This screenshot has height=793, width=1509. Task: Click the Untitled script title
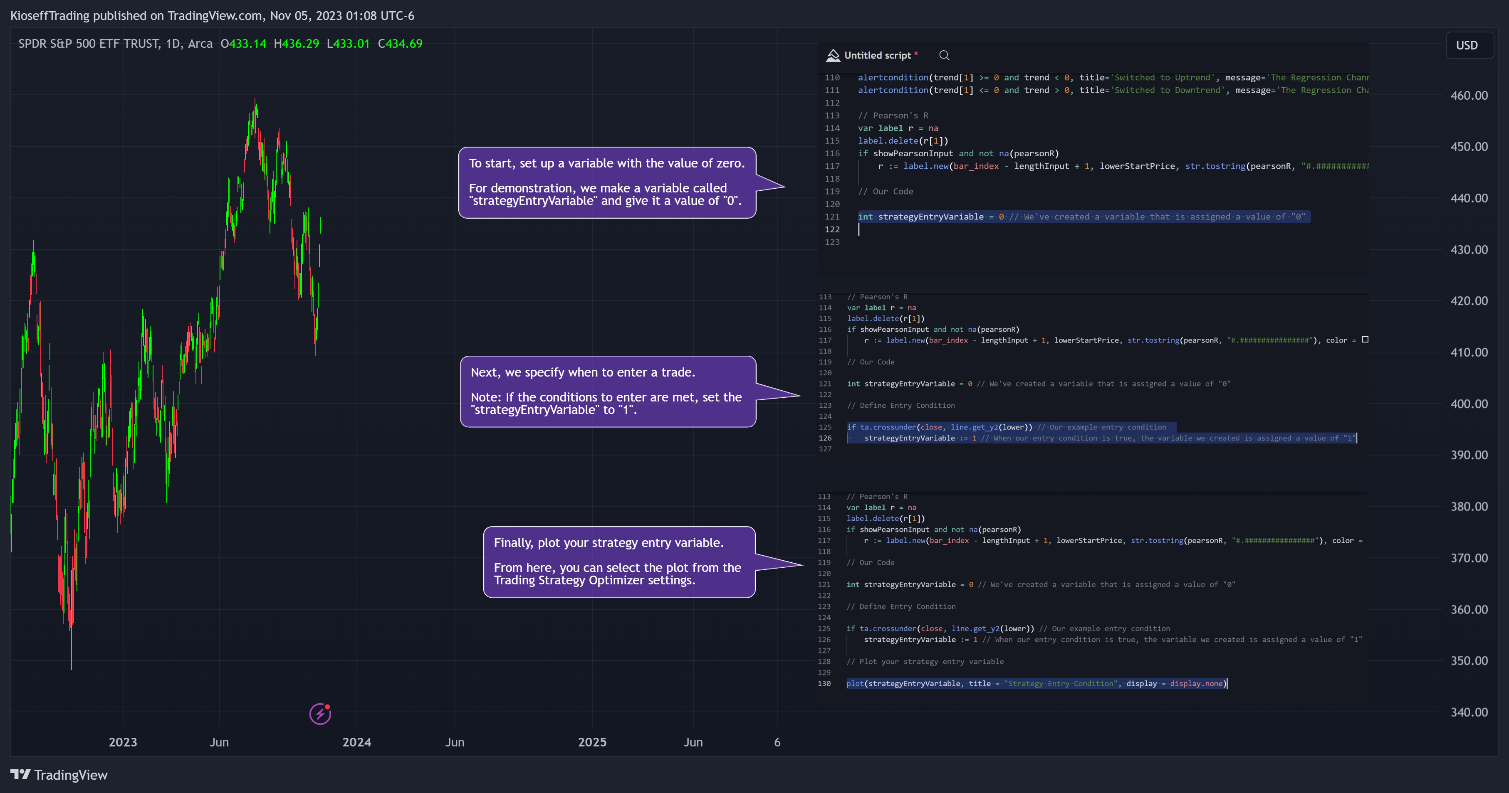(878, 55)
